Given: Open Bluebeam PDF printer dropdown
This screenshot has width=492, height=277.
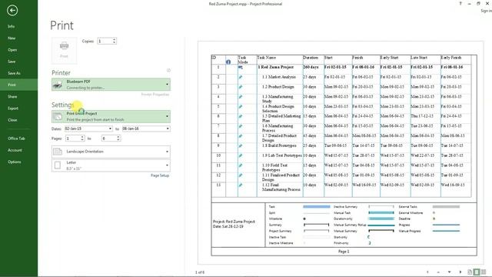Looking at the screenshot, I should click(111, 85).
